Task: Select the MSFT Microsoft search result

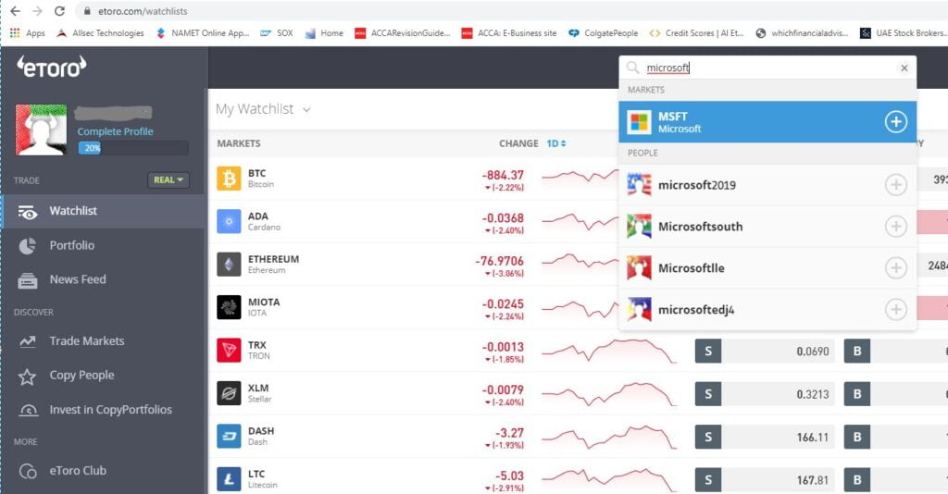Action: (767, 122)
